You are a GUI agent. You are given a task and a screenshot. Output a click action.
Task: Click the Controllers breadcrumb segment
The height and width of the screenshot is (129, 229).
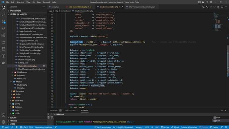coord(65,11)
